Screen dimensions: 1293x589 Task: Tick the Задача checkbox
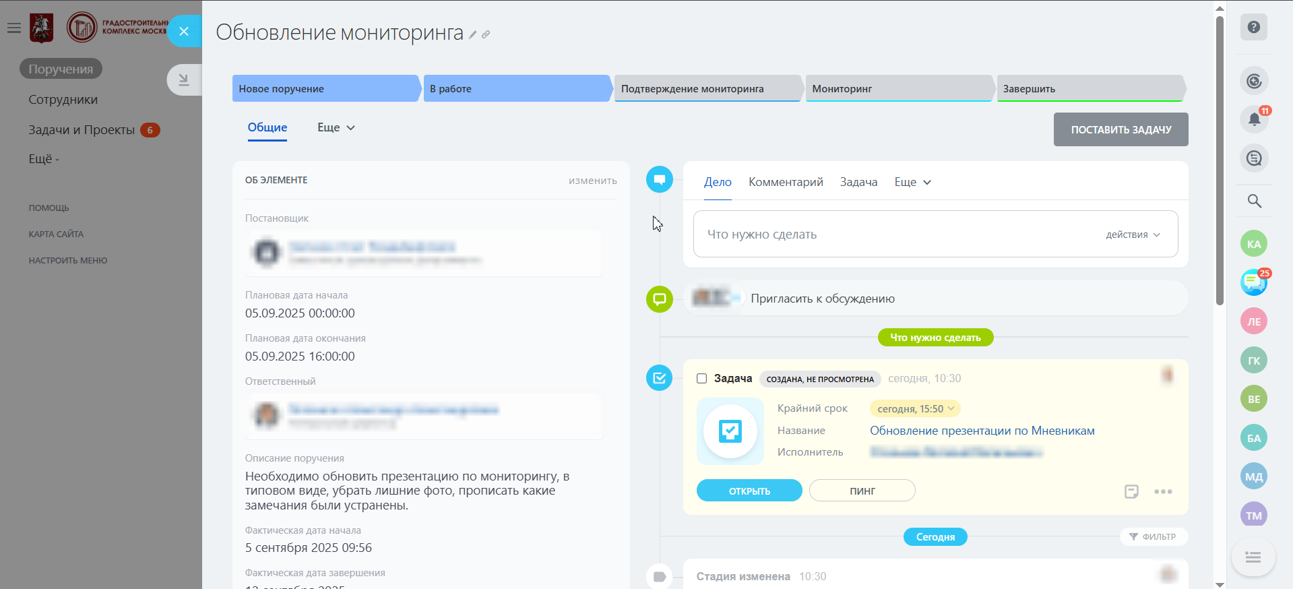(x=701, y=378)
